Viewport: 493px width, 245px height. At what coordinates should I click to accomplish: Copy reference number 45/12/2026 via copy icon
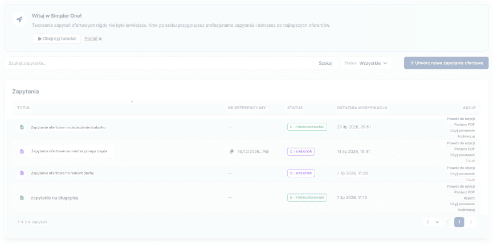click(231, 152)
